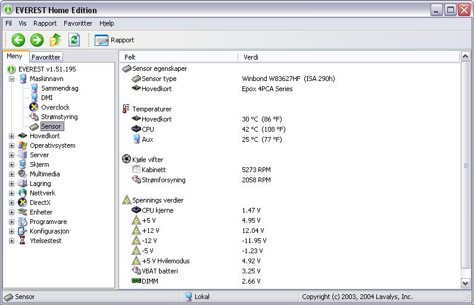Expand the DirectX node
Viewport: 474px width, 305px height.
click(x=11, y=203)
